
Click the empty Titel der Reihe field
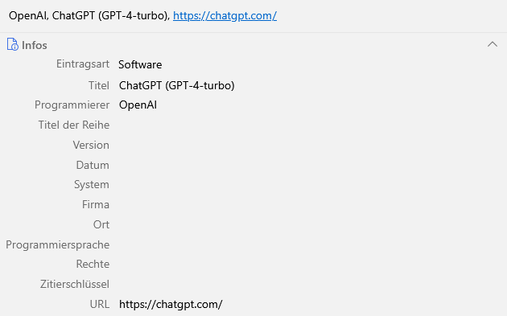309,125
